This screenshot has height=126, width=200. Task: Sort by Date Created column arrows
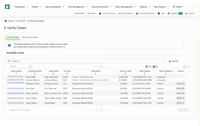(x=144, y=74)
